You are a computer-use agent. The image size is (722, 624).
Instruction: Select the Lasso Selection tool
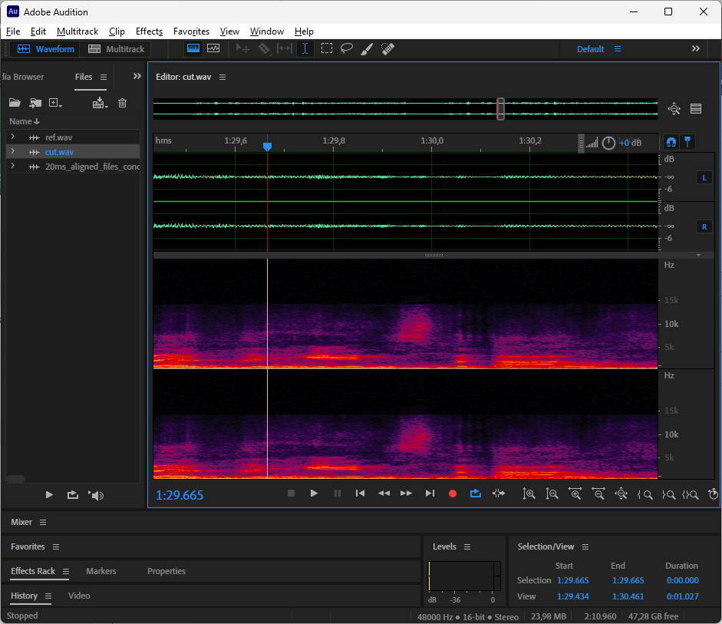[347, 48]
